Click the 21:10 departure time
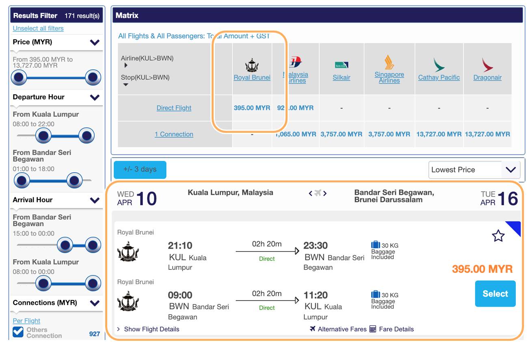 [180, 245]
